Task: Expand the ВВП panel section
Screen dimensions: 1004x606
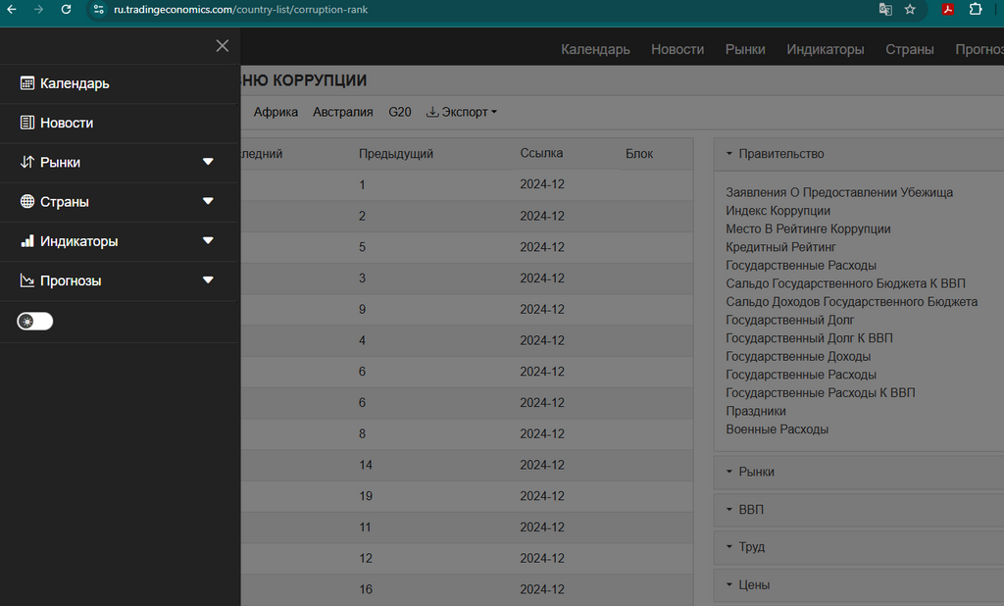Action: point(750,510)
